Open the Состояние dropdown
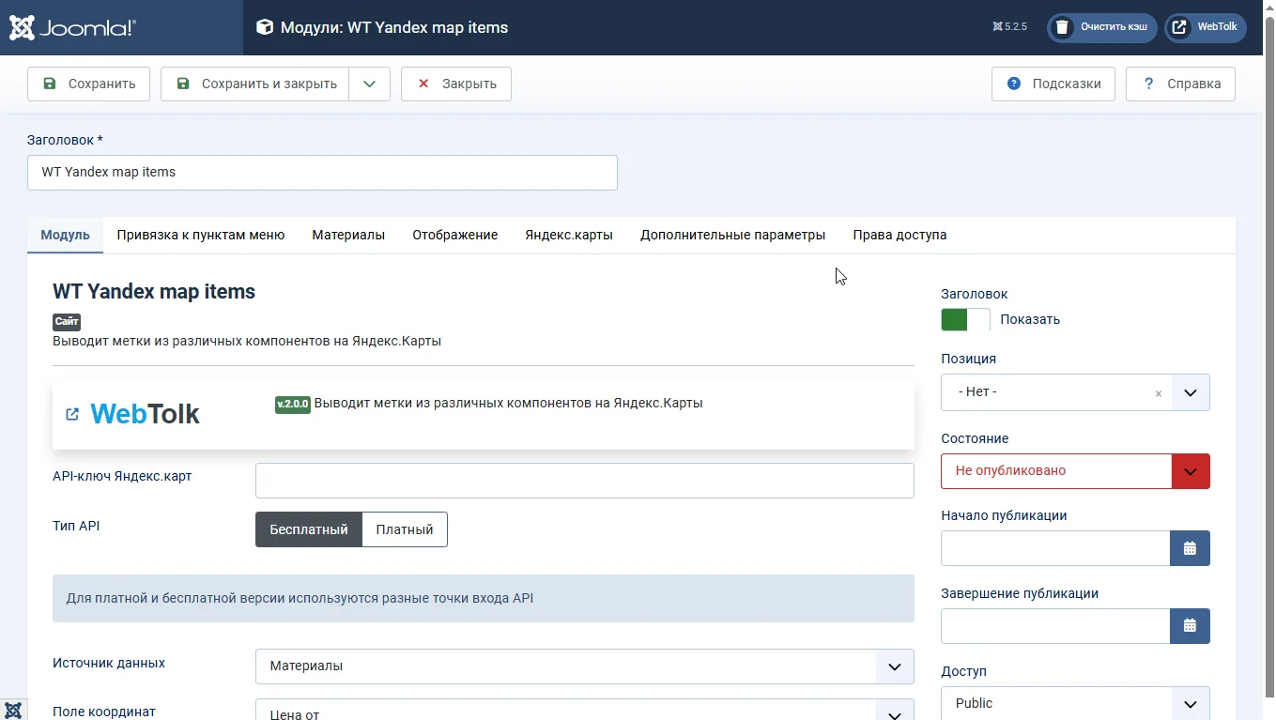This screenshot has width=1276, height=720. [1191, 471]
